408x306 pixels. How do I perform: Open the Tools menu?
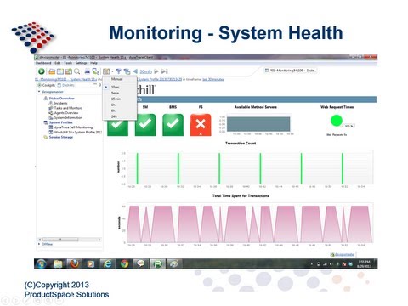(x=68, y=63)
